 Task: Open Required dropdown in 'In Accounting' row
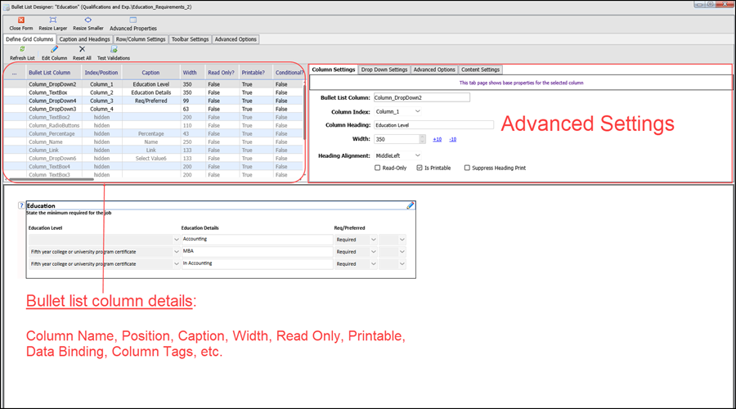(374, 264)
